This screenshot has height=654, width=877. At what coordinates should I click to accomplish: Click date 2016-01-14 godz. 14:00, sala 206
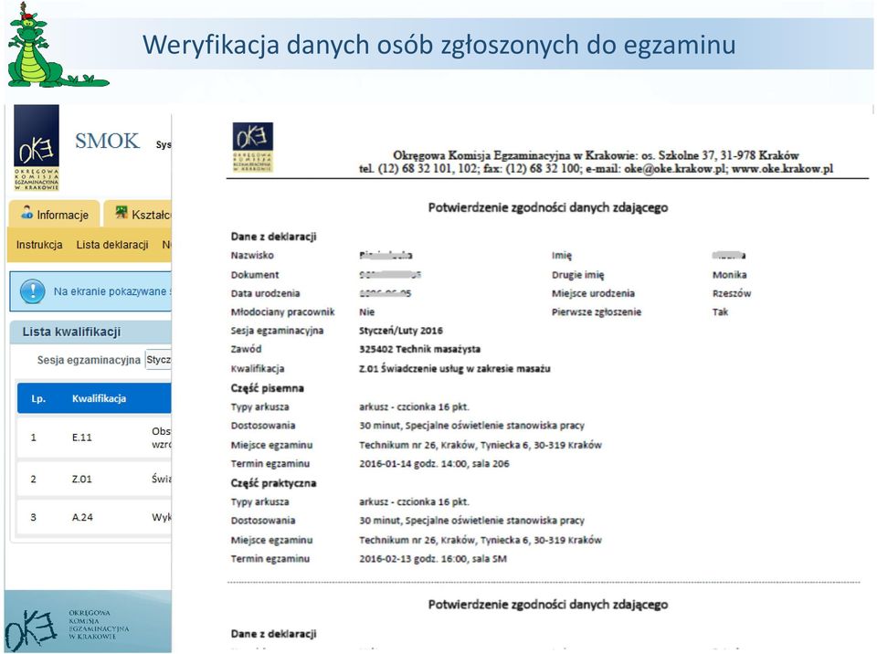(x=434, y=463)
